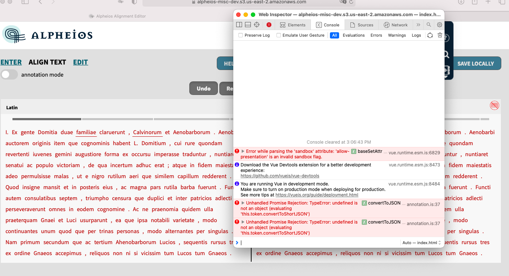The image size is (509, 276).
Task: Dock the inspector to the bottom
Action: pyautogui.click(x=248, y=25)
